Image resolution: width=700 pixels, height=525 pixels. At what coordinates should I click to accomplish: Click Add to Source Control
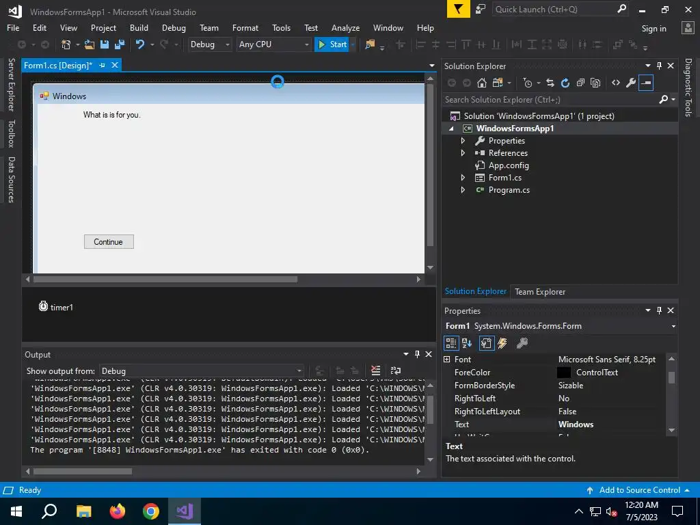click(639, 490)
